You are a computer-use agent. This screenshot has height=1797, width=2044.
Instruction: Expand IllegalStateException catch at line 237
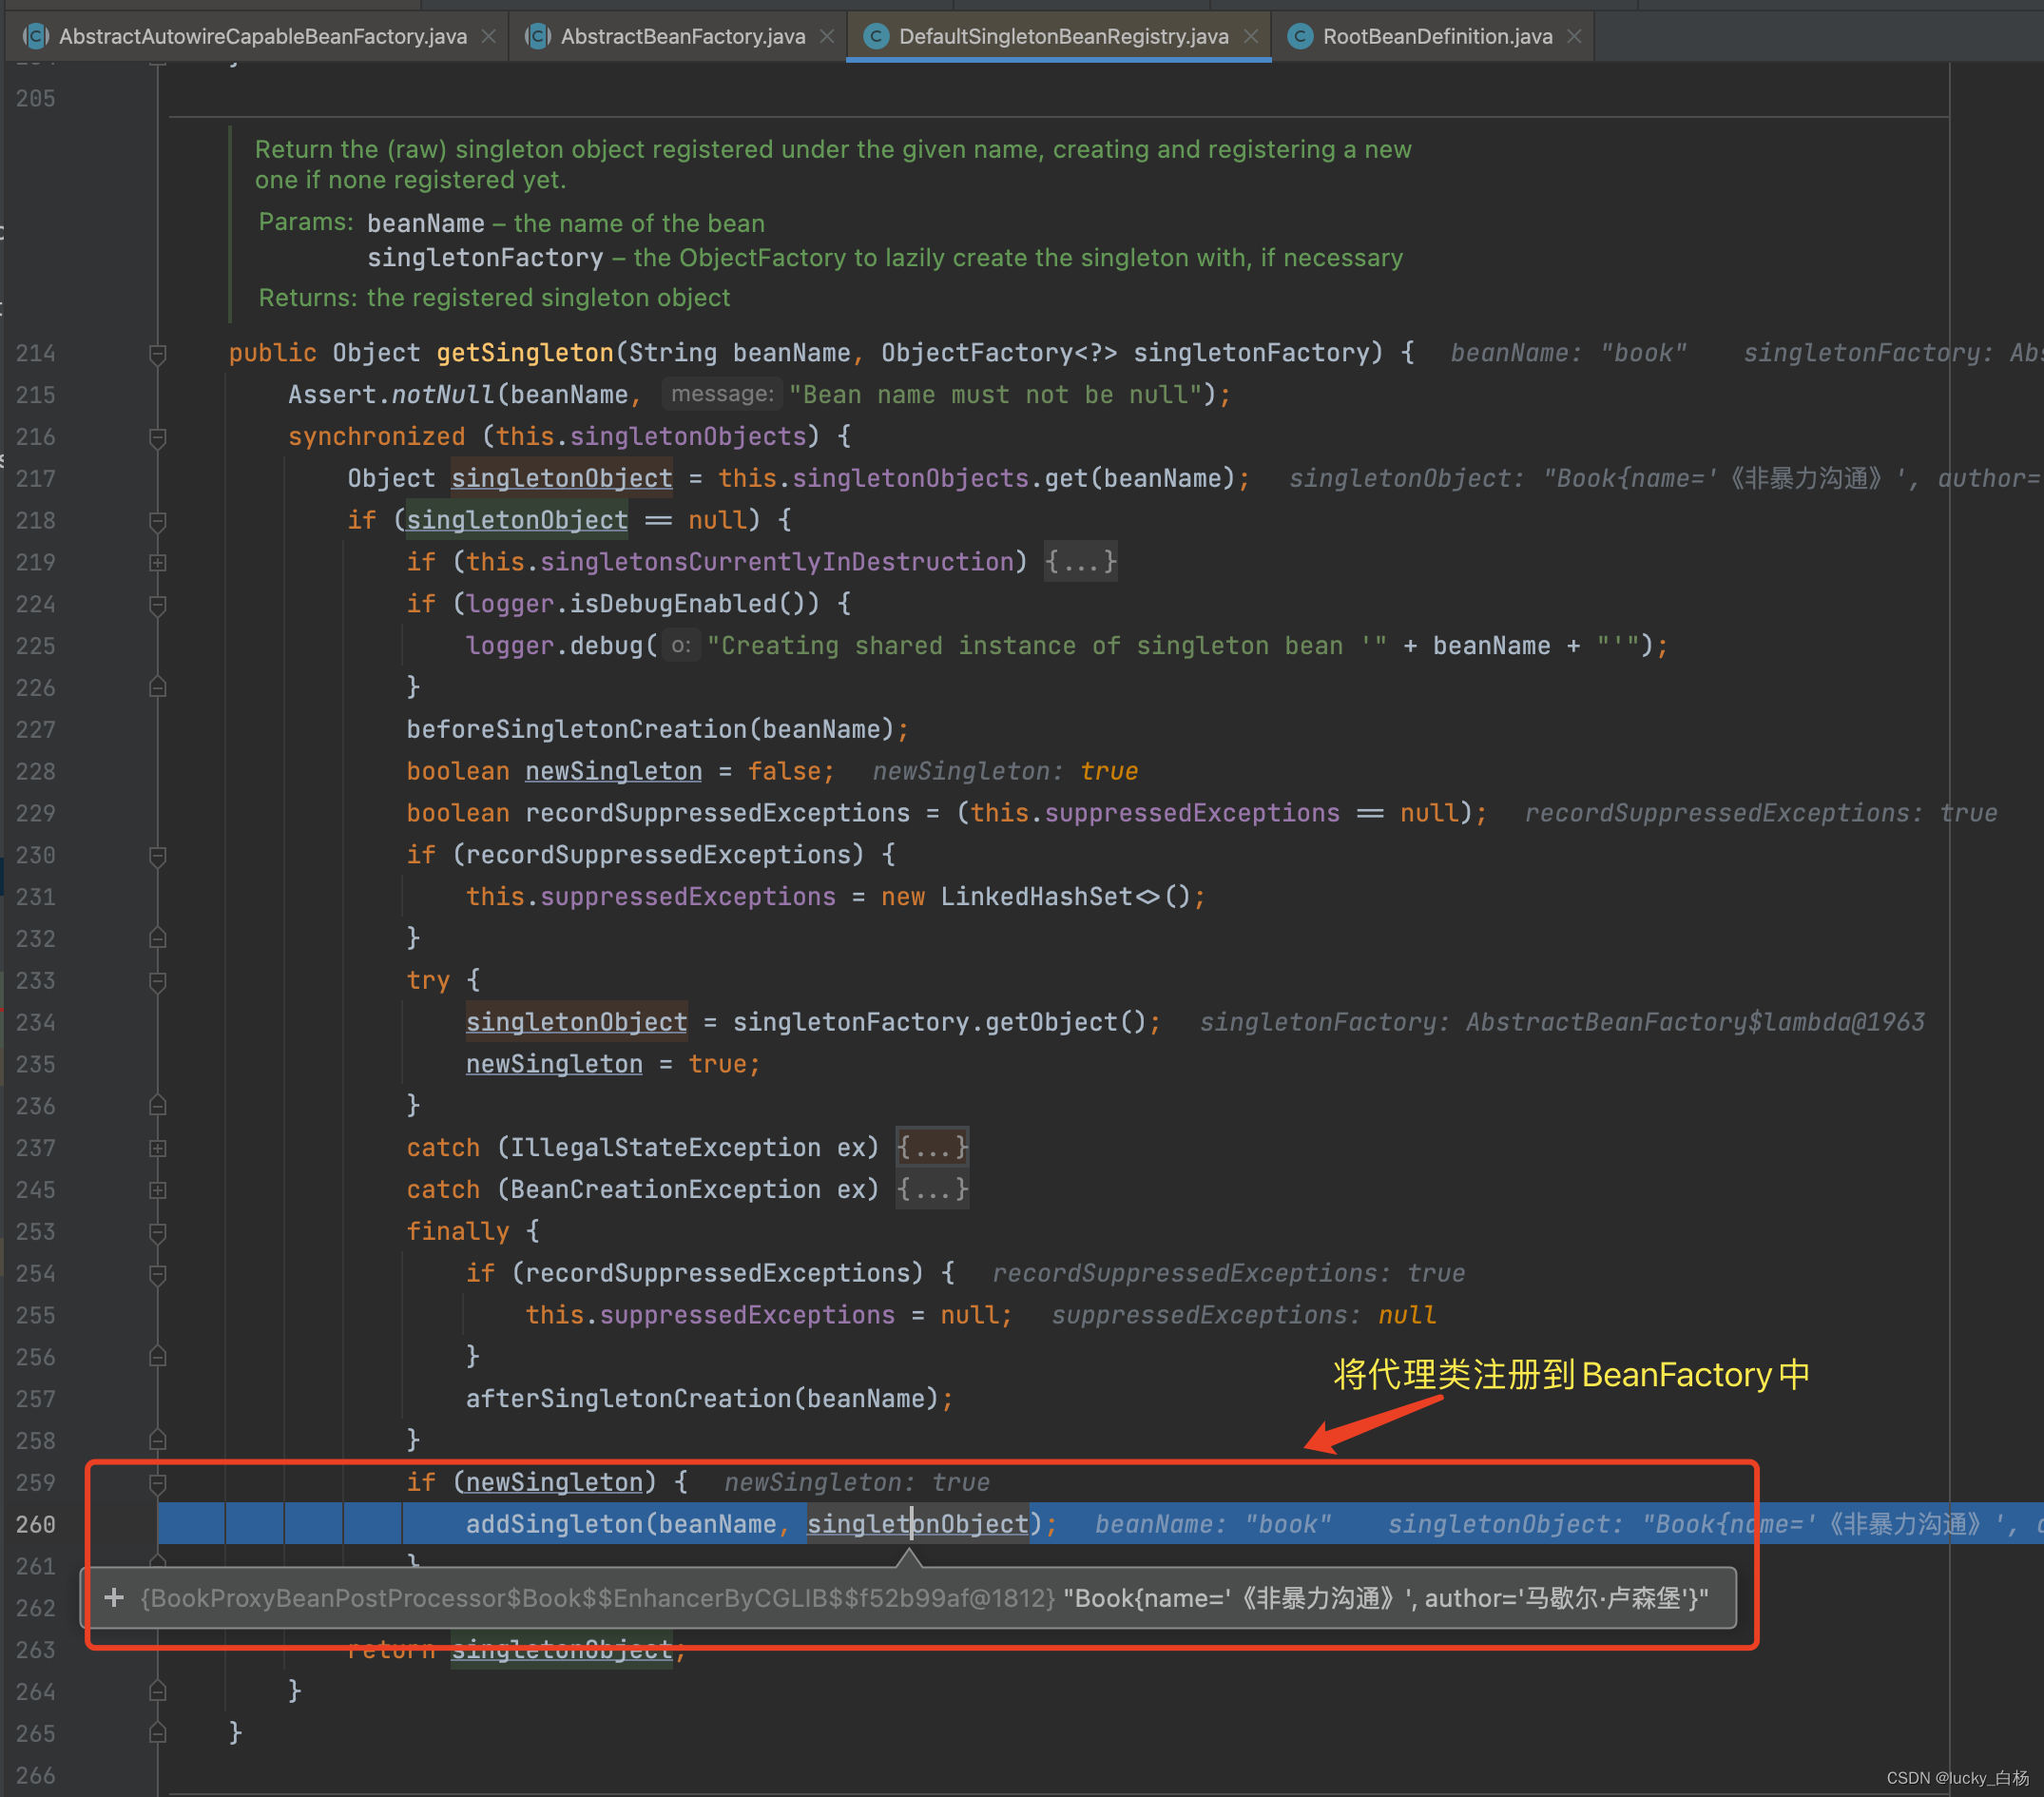tap(157, 1149)
